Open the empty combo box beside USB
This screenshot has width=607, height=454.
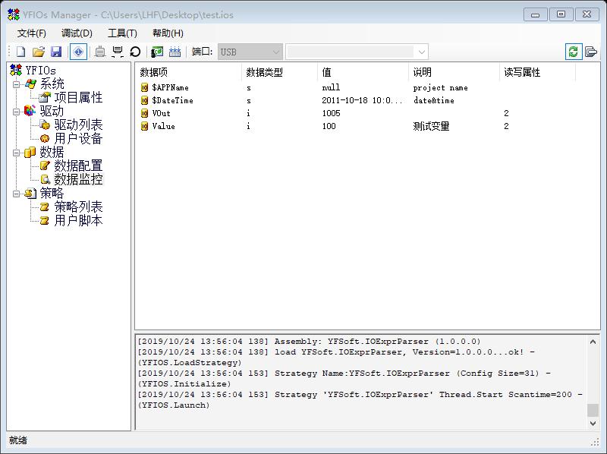(x=357, y=52)
